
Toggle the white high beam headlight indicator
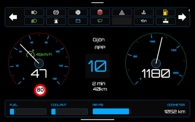(34, 13)
